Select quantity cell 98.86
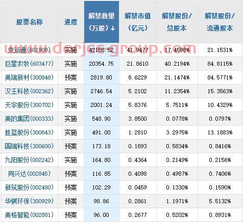Screen dimensions: 243x222 point(101,201)
